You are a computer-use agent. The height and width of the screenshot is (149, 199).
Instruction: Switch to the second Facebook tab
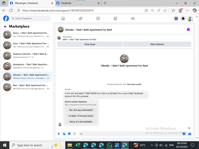click(78, 3)
